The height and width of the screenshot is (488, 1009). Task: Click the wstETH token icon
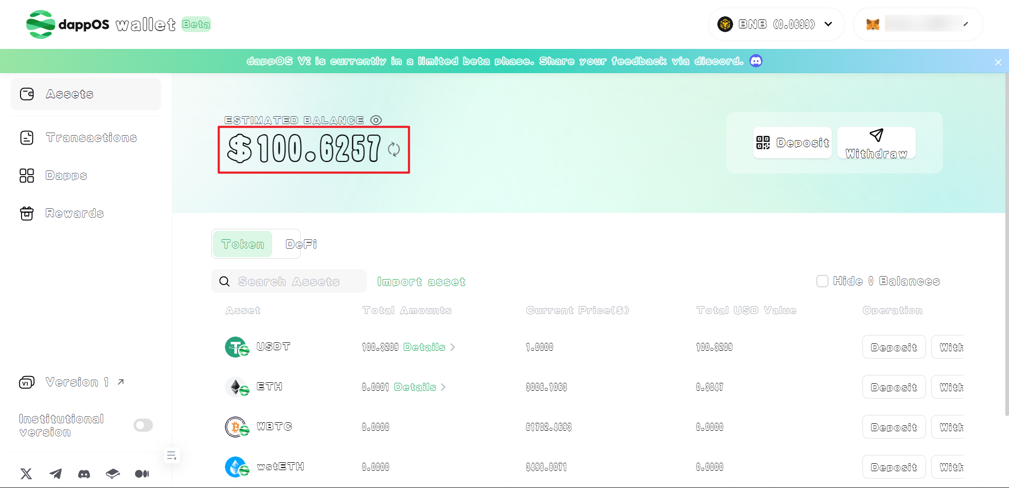pyautogui.click(x=236, y=467)
